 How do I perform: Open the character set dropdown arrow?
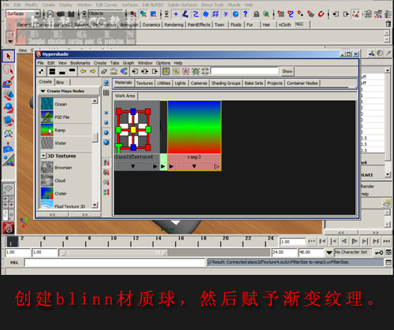pos(329,253)
